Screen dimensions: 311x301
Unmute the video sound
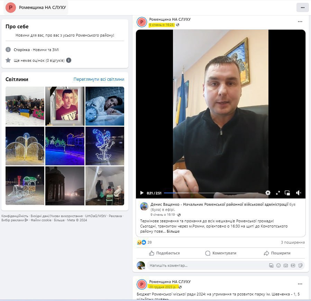click(299, 193)
